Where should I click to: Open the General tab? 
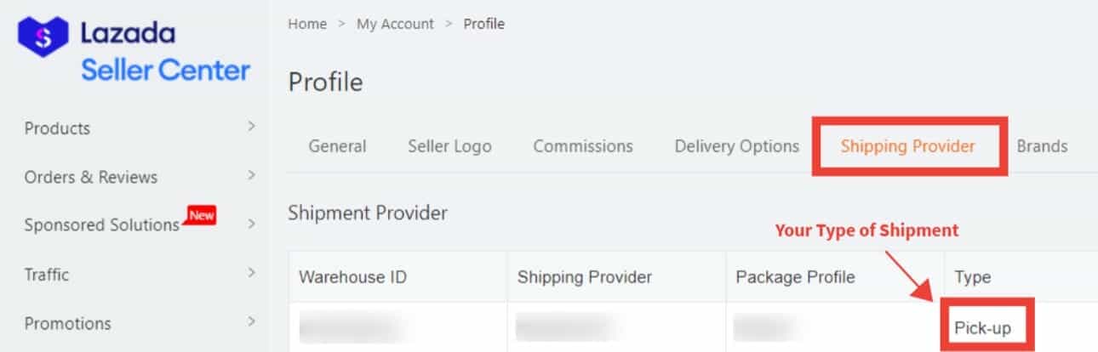coord(337,146)
